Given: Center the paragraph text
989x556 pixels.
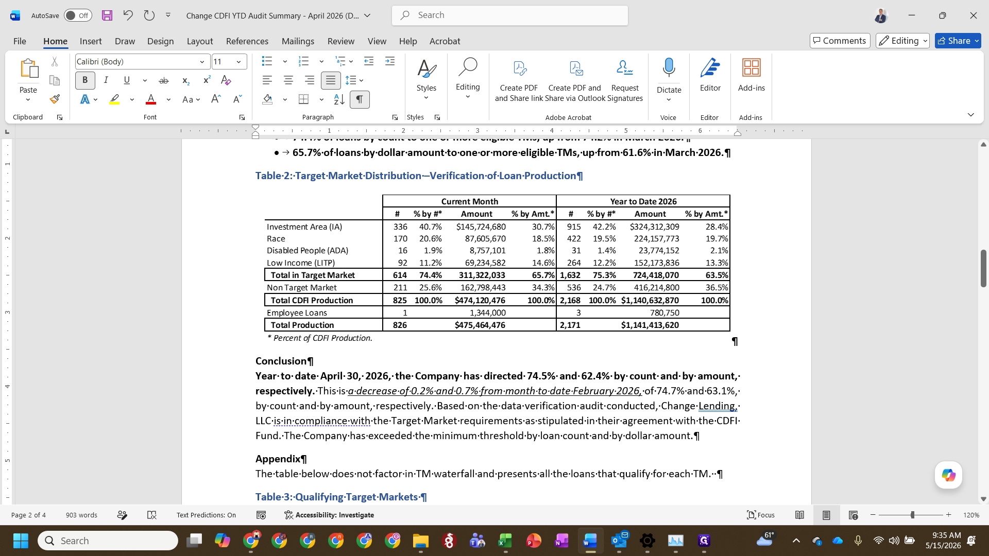Looking at the screenshot, I should pos(288,80).
